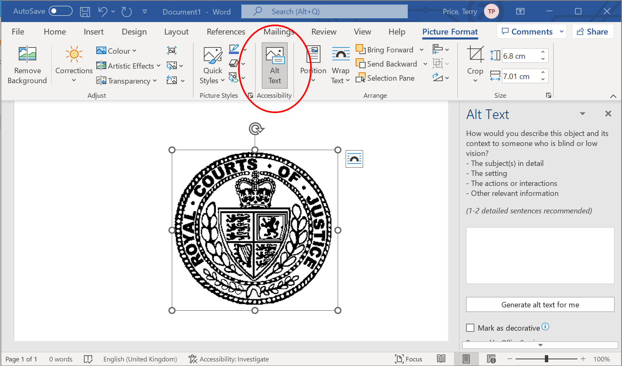Open Bring Forward dropdown arrow
The height and width of the screenshot is (366, 622).
[x=421, y=50]
